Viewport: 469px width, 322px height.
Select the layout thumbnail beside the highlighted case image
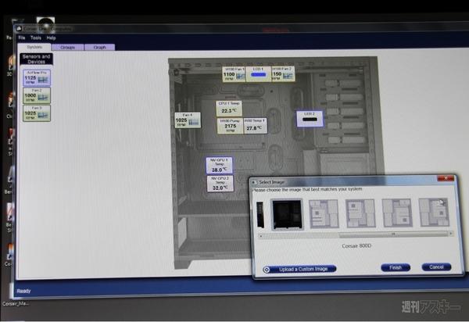point(324,214)
